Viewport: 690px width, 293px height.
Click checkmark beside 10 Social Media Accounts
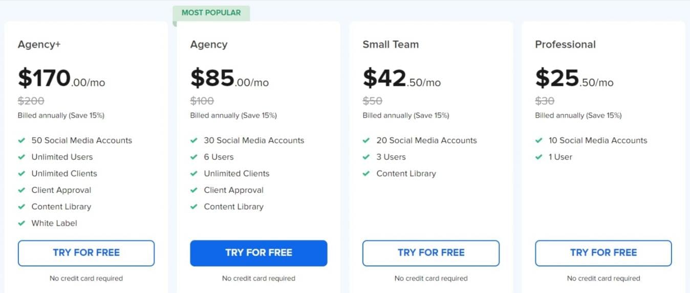(x=538, y=140)
